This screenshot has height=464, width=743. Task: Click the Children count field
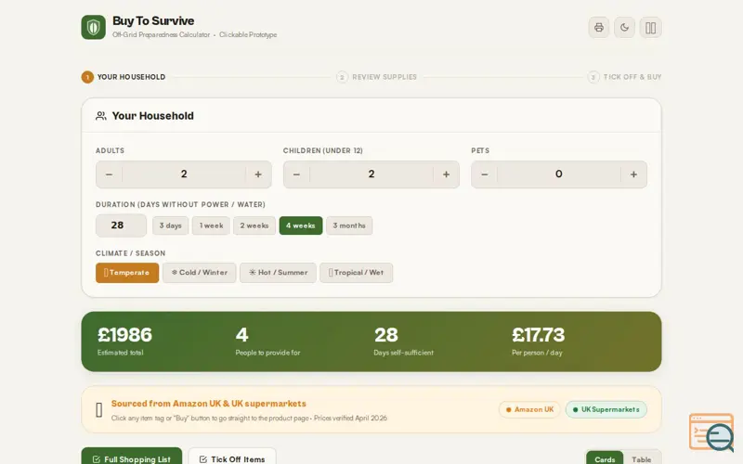tap(371, 174)
